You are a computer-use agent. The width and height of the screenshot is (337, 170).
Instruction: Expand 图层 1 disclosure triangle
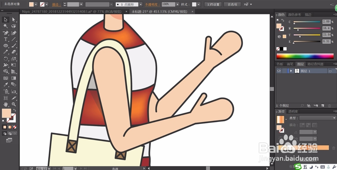(x=291, y=71)
